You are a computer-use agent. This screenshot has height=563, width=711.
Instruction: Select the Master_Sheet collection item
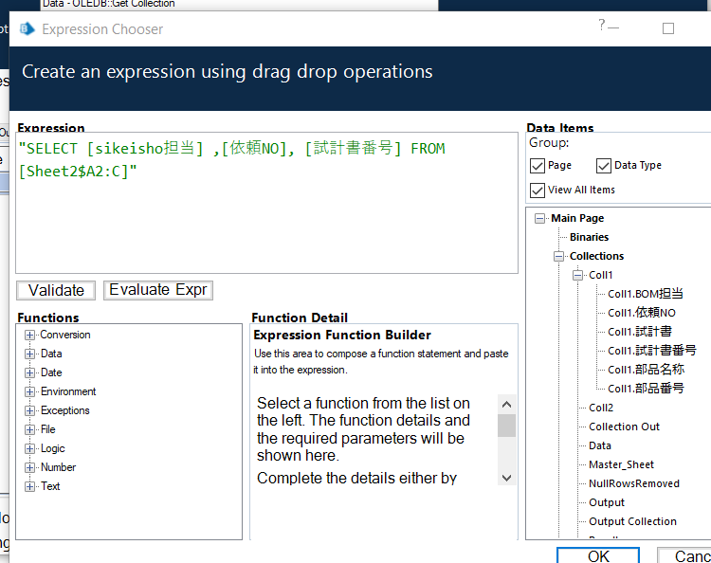click(x=621, y=464)
